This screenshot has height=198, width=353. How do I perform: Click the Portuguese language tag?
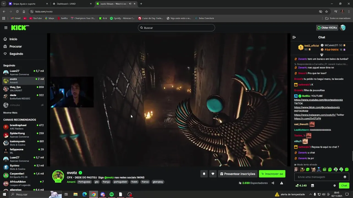pyautogui.click(x=84, y=182)
